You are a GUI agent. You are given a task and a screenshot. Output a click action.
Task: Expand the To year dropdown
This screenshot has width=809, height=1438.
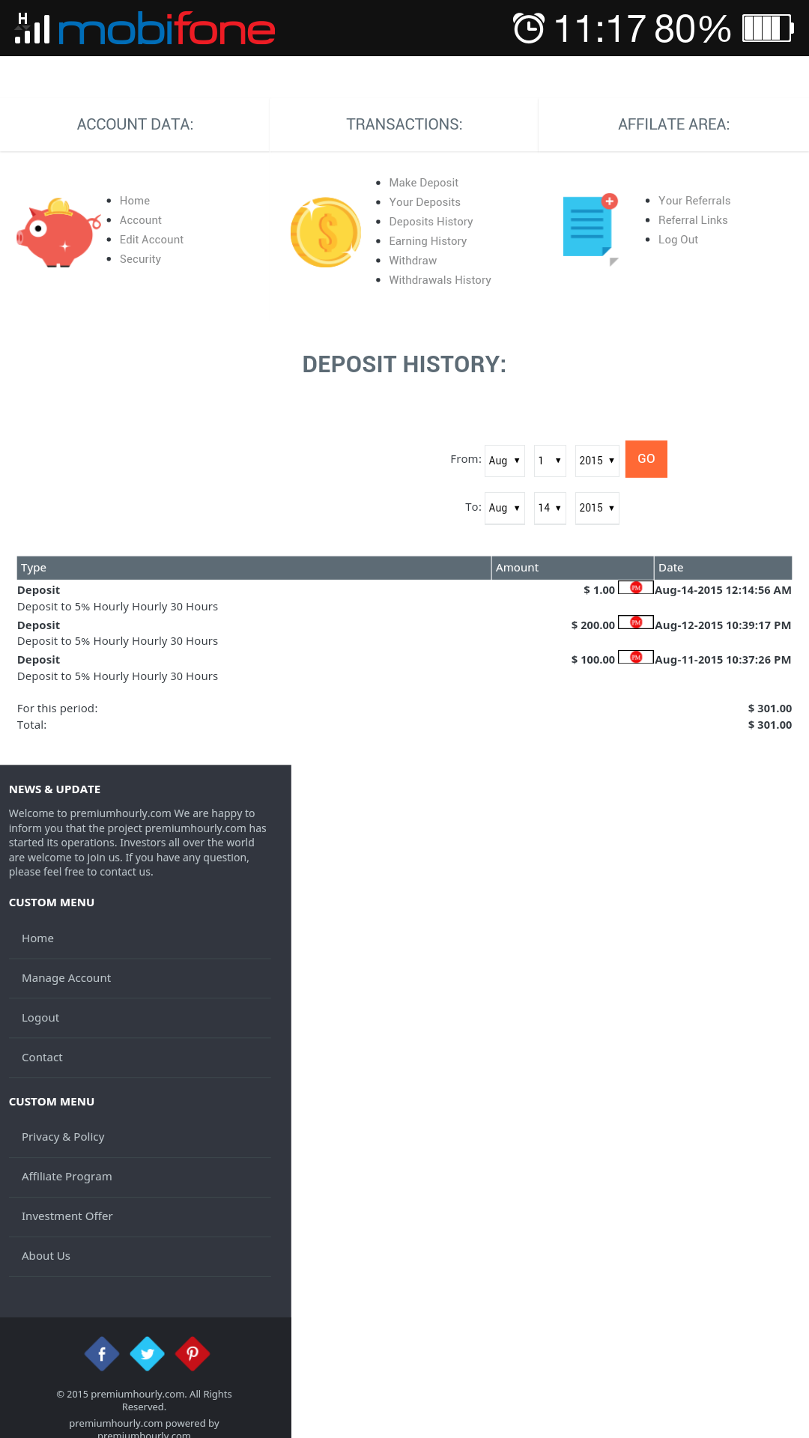point(596,508)
